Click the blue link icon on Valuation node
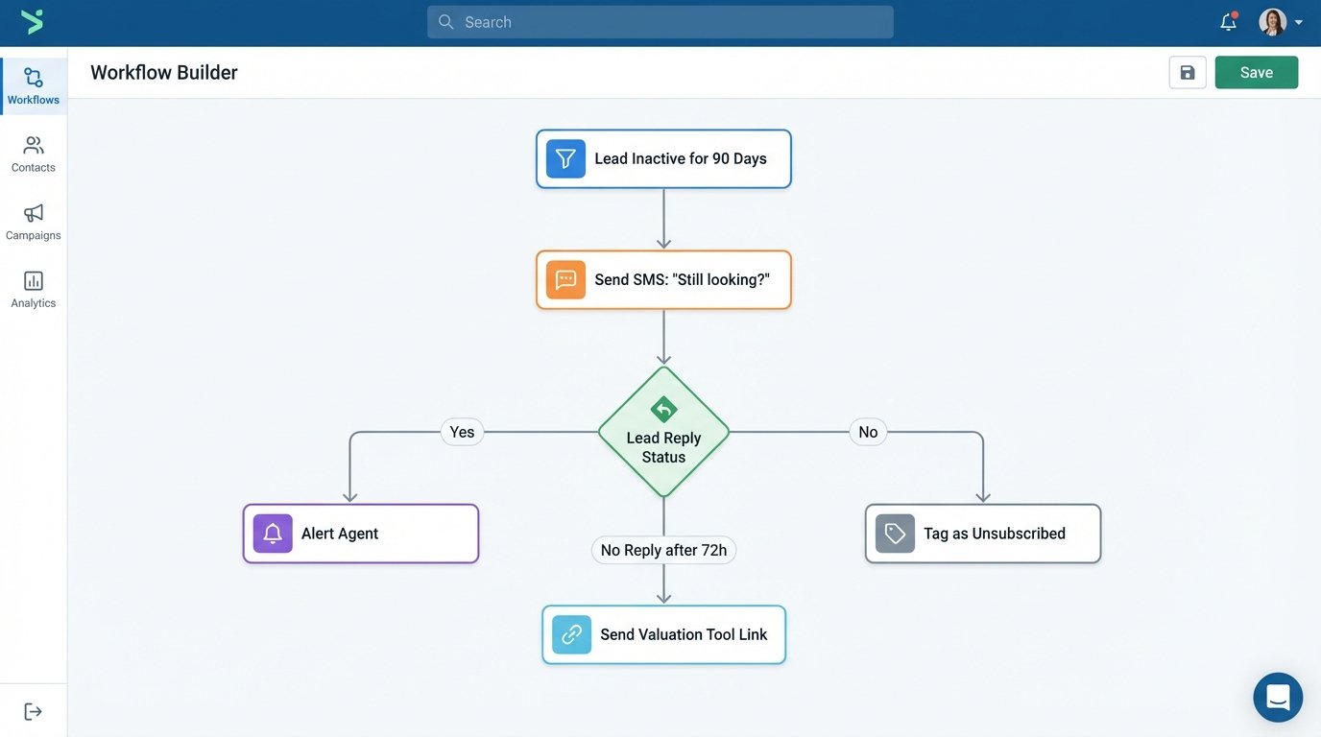Screen dimensions: 1321x737 (x=571, y=634)
